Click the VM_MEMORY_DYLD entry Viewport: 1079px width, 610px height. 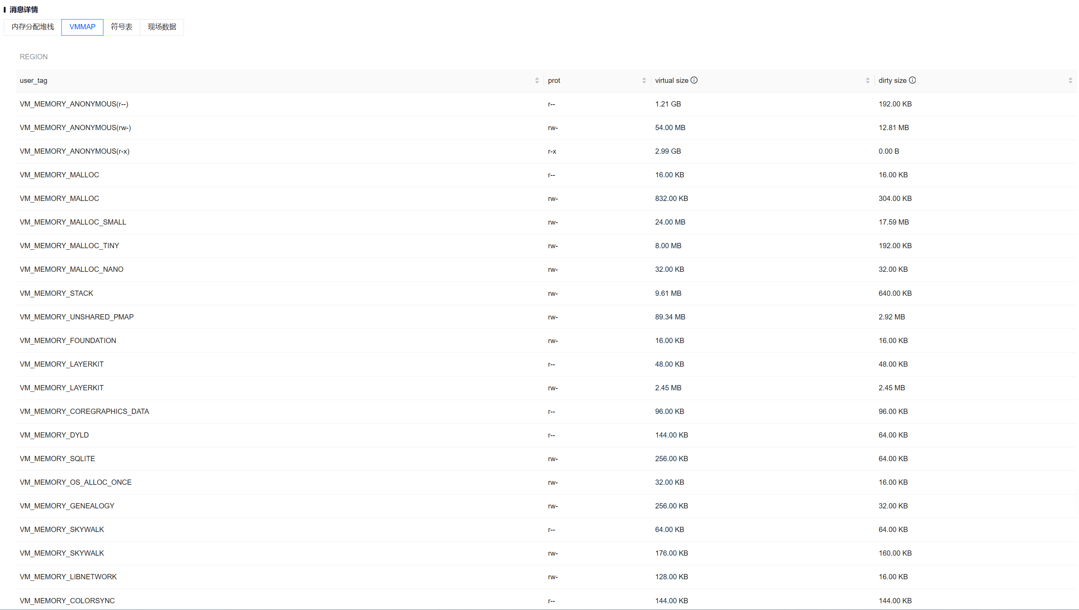[54, 435]
